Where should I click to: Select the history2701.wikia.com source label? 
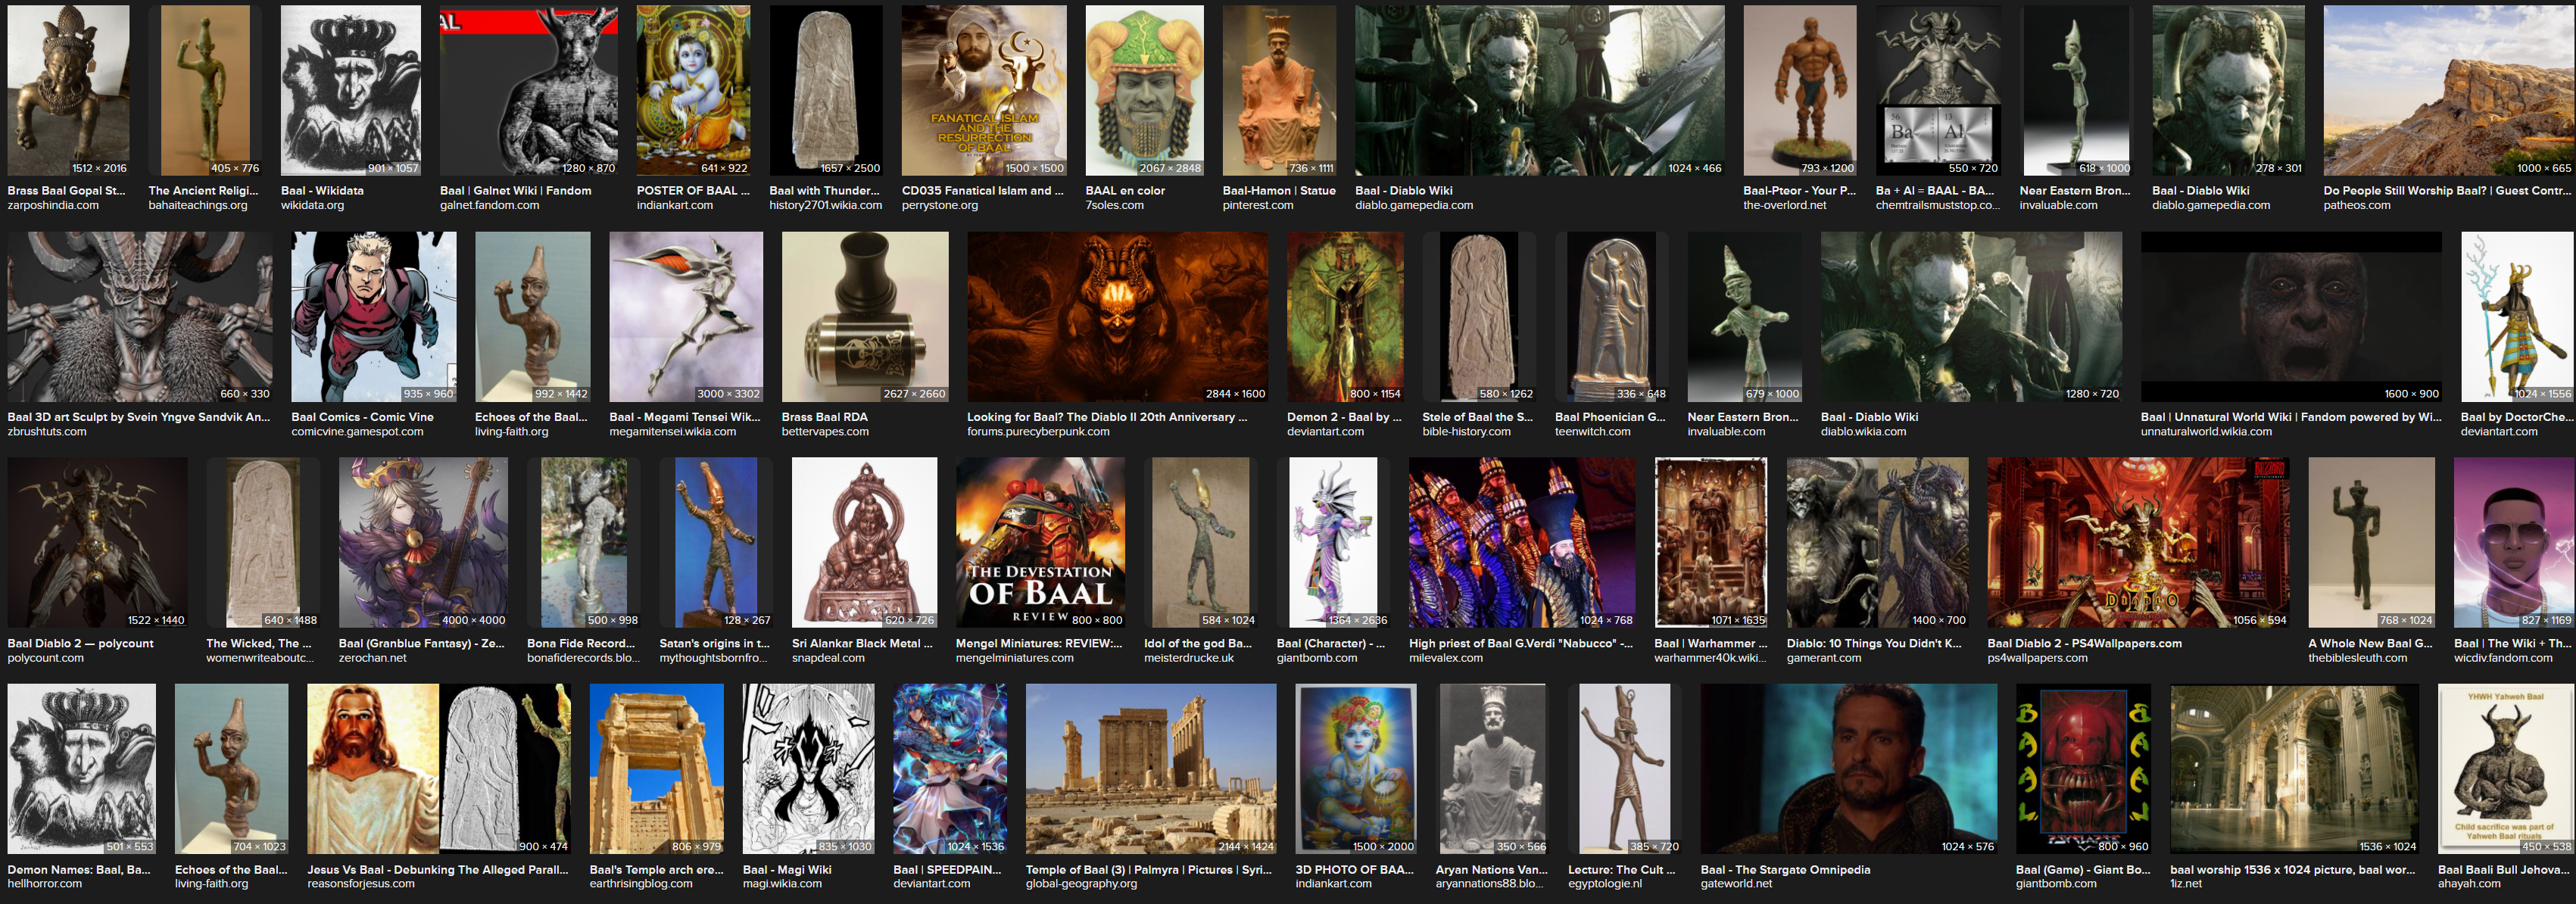tap(826, 206)
